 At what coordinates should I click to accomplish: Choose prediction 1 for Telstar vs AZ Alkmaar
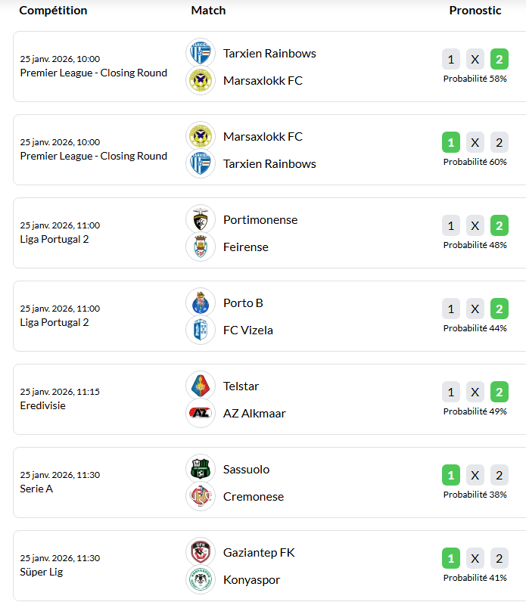click(x=451, y=392)
